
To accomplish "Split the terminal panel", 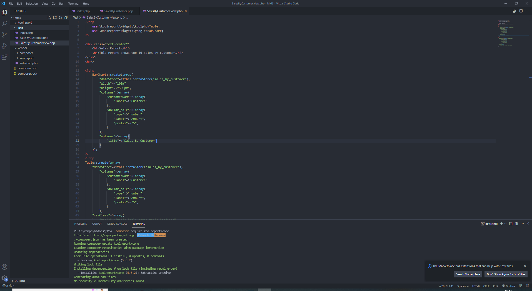I will pos(511,224).
